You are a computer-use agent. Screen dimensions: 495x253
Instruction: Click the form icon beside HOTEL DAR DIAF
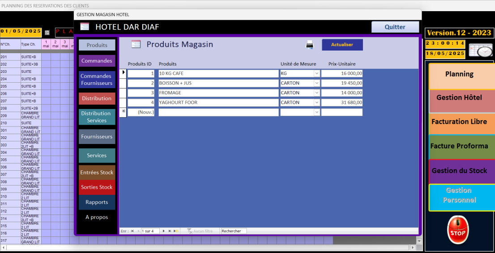pyautogui.click(x=85, y=27)
